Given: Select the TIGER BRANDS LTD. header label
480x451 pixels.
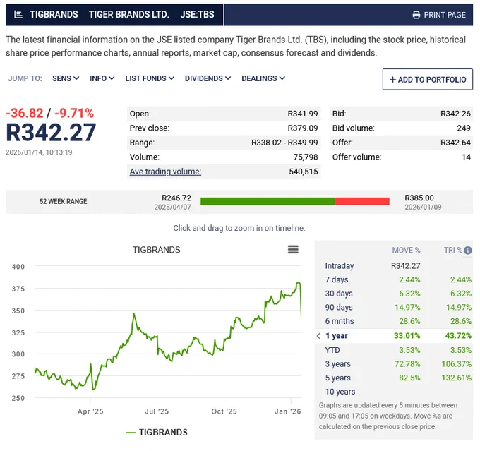Looking at the screenshot, I should pyautogui.click(x=129, y=14).
